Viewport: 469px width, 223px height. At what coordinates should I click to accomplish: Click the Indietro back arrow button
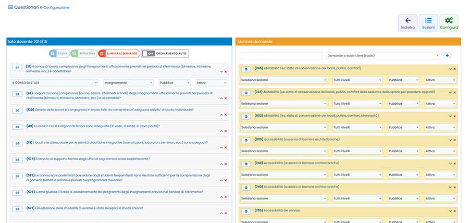coord(408,23)
